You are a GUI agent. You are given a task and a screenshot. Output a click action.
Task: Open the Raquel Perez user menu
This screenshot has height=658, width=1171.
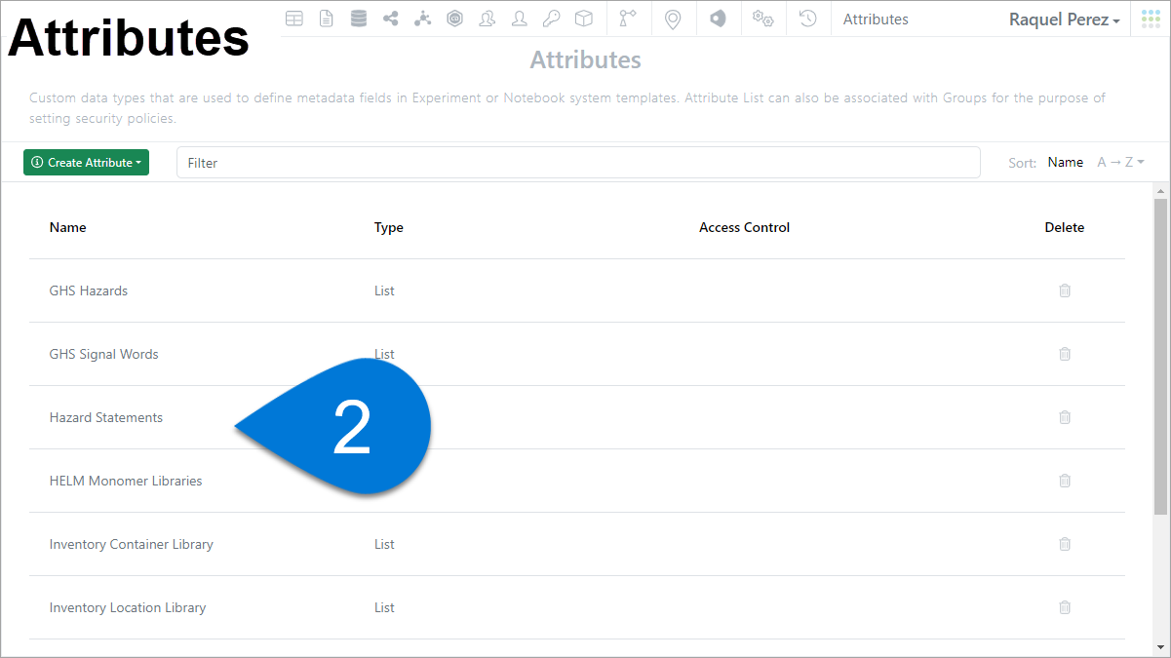(1064, 19)
